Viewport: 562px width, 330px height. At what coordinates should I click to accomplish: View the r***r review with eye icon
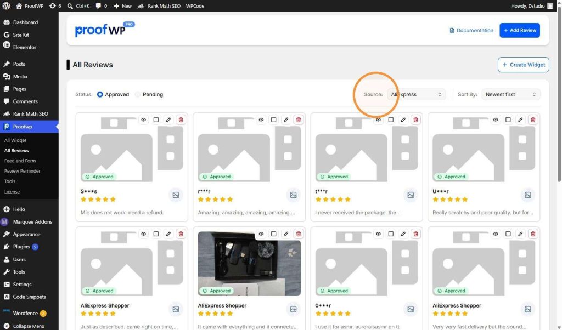261,120
